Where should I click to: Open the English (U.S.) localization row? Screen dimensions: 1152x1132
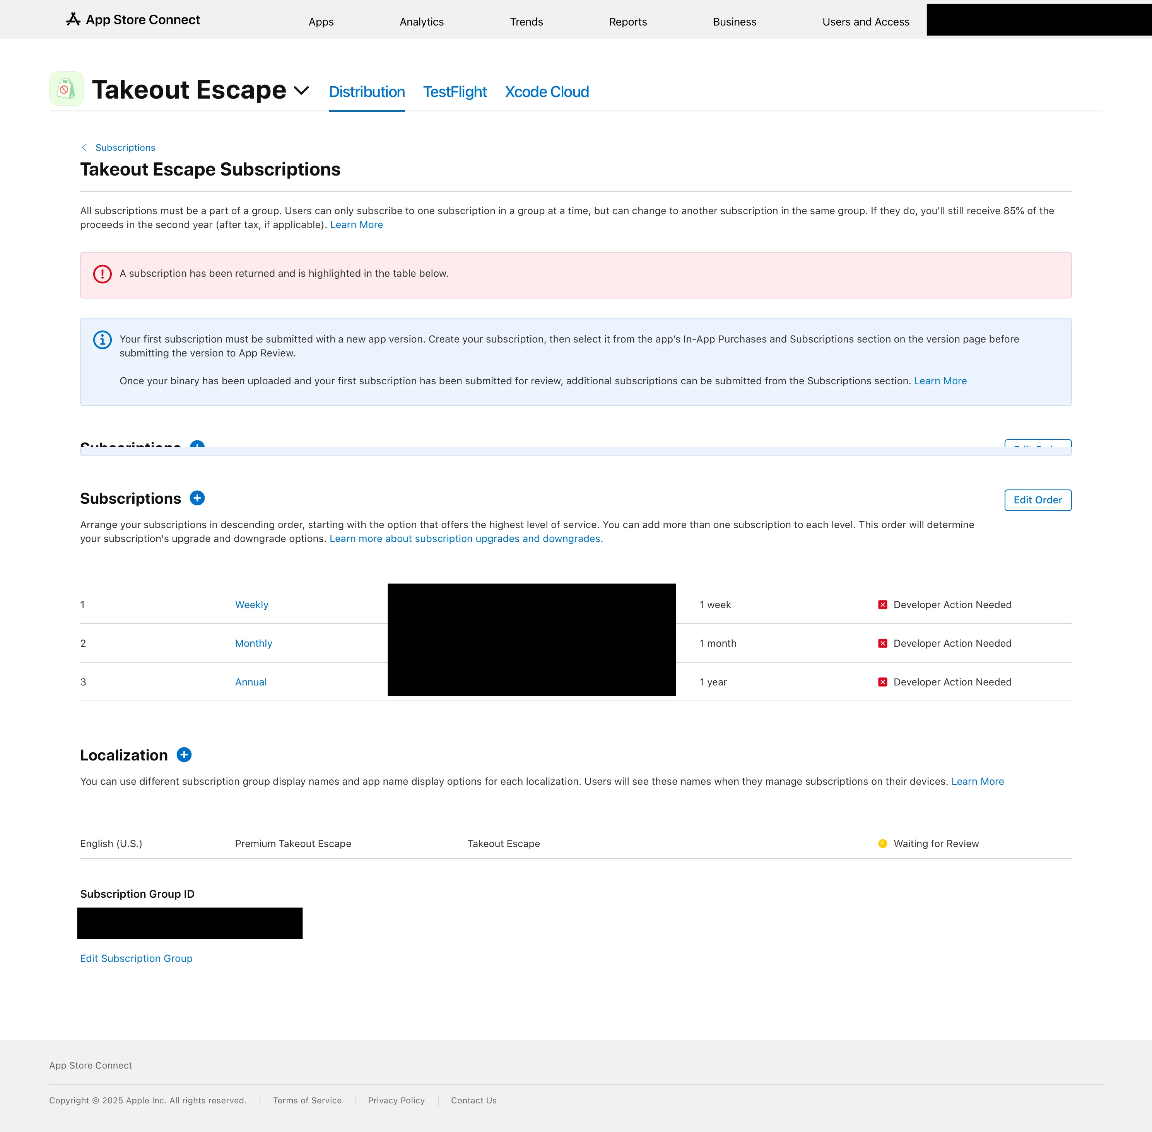click(111, 844)
